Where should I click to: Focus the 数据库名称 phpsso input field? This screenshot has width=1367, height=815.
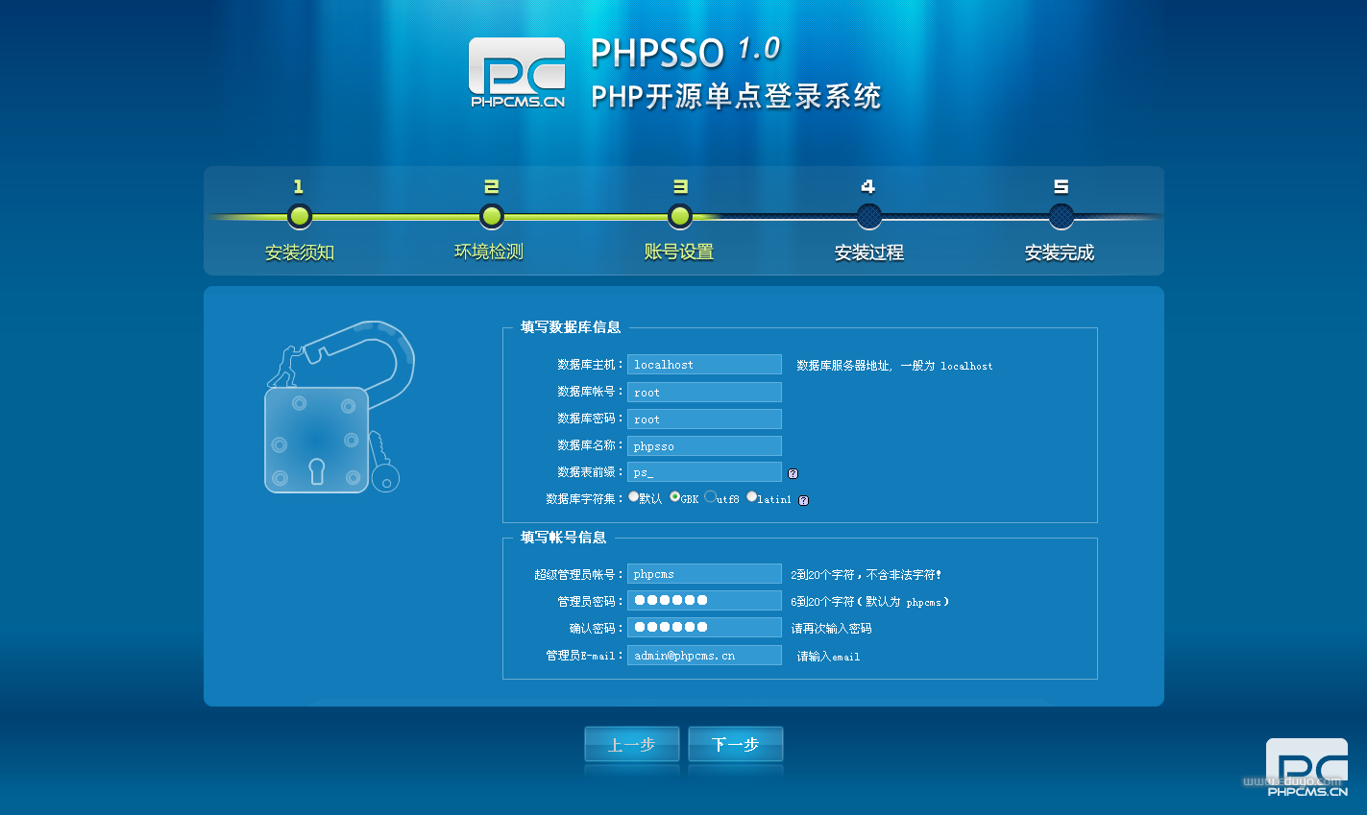[704, 446]
